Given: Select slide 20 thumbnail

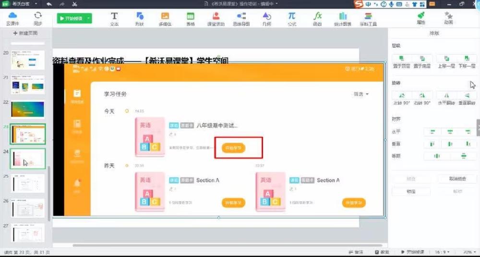Looking at the screenshot, I should click(28, 60).
